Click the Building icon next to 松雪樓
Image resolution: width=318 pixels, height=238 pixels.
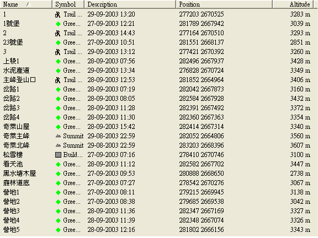click(x=58, y=155)
